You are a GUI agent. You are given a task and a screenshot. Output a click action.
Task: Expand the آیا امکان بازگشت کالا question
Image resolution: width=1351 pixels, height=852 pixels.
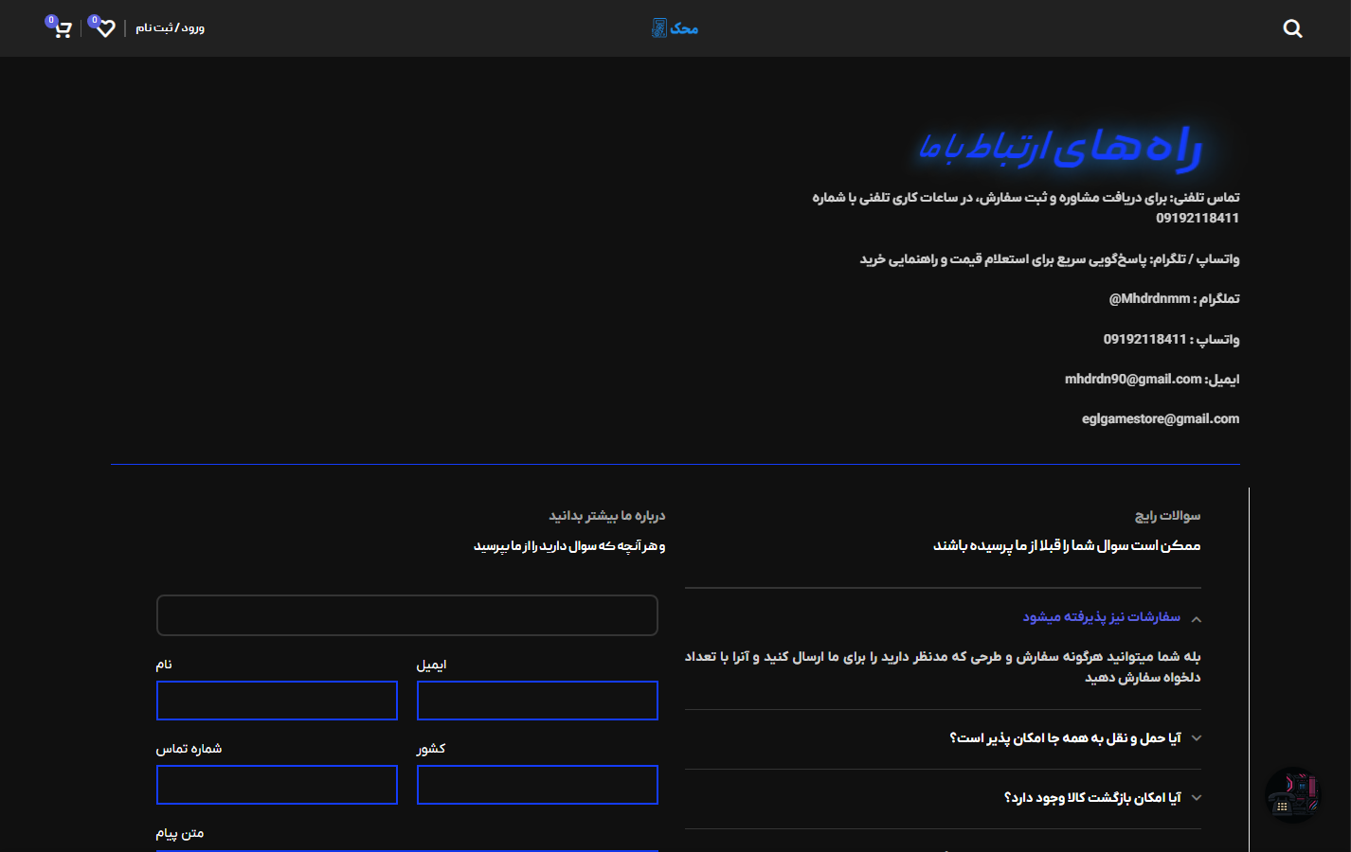[1091, 798]
